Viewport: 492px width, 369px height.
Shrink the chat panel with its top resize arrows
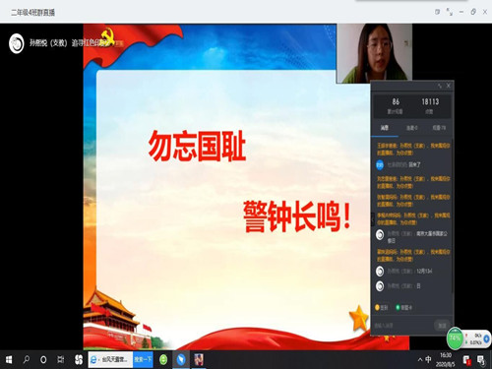coord(440,86)
